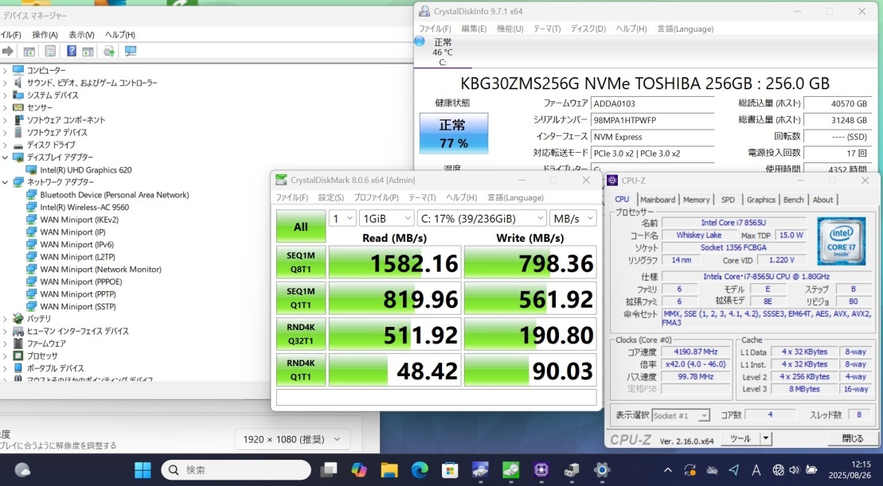Open the 1GiB test size dropdown
Image resolution: width=883 pixels, height=486 pixels.
[386, 218]
